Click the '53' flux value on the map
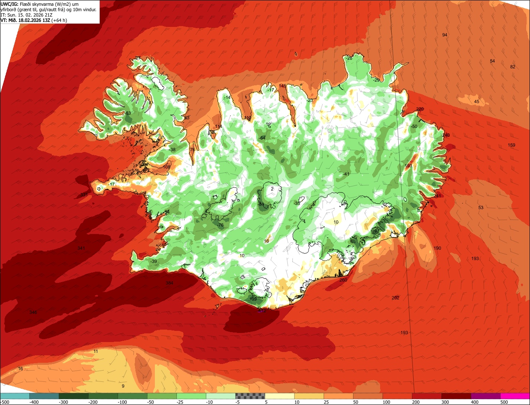This screenshot has width=530, height=405. pos(481,207)
